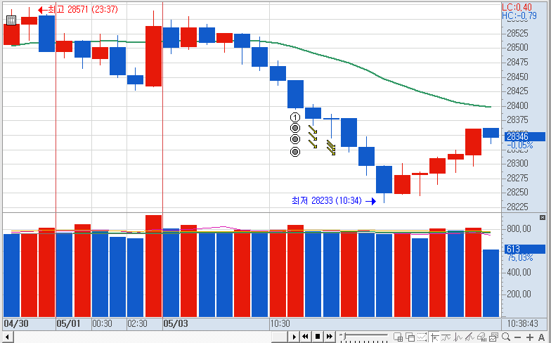Click the circled number 1 marker
551x343 pixels.
coord(295,117)
